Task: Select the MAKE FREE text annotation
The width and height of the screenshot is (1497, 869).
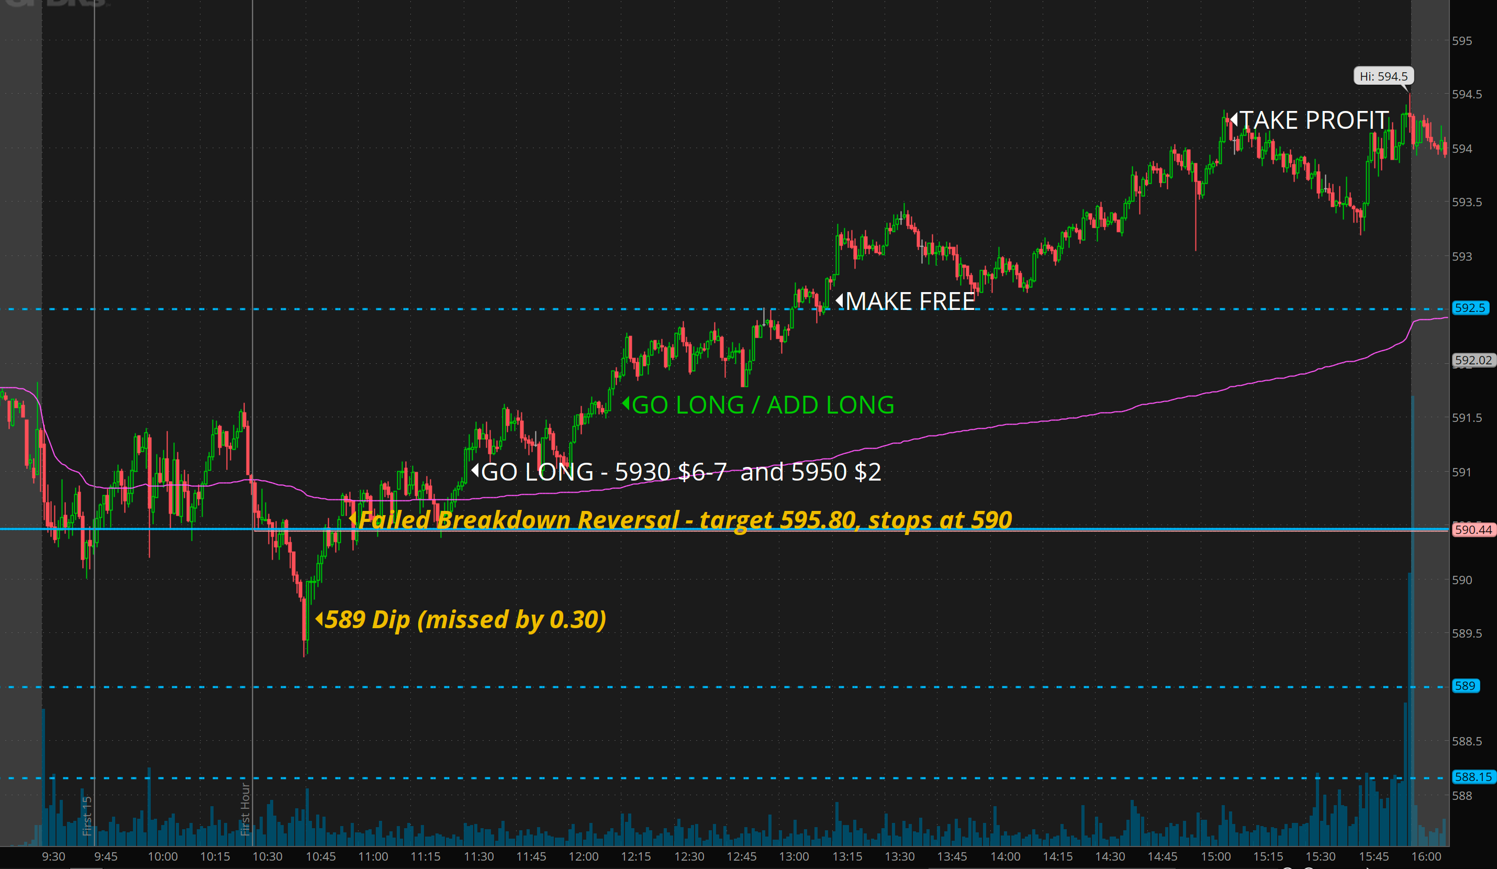Action: pos(910,301)
